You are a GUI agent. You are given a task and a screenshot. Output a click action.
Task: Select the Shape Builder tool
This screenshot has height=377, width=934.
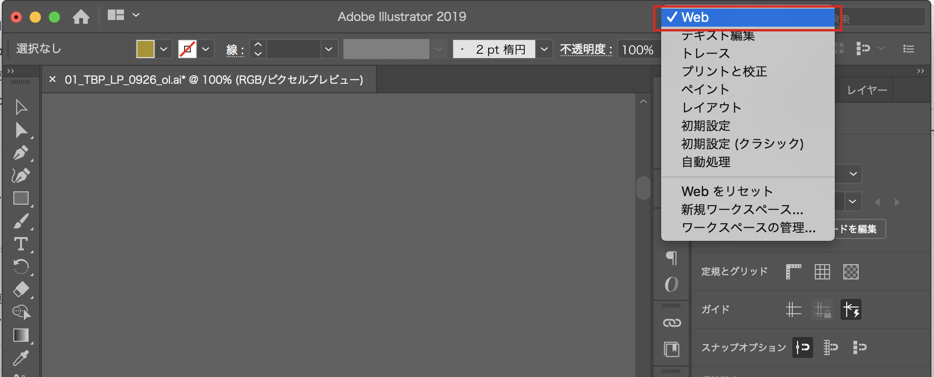pyautogui.click(x=21, y=312)
